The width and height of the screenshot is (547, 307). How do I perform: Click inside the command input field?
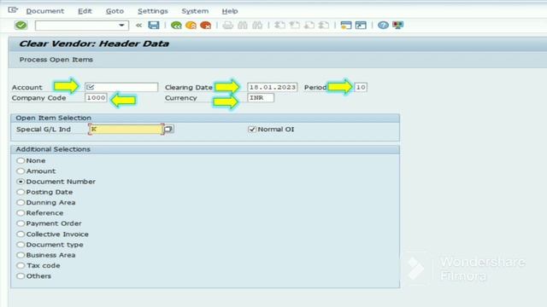click(77, 26)
